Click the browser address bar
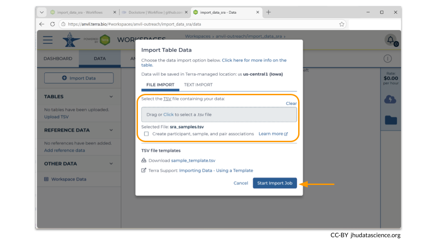 tap(202, 24)
